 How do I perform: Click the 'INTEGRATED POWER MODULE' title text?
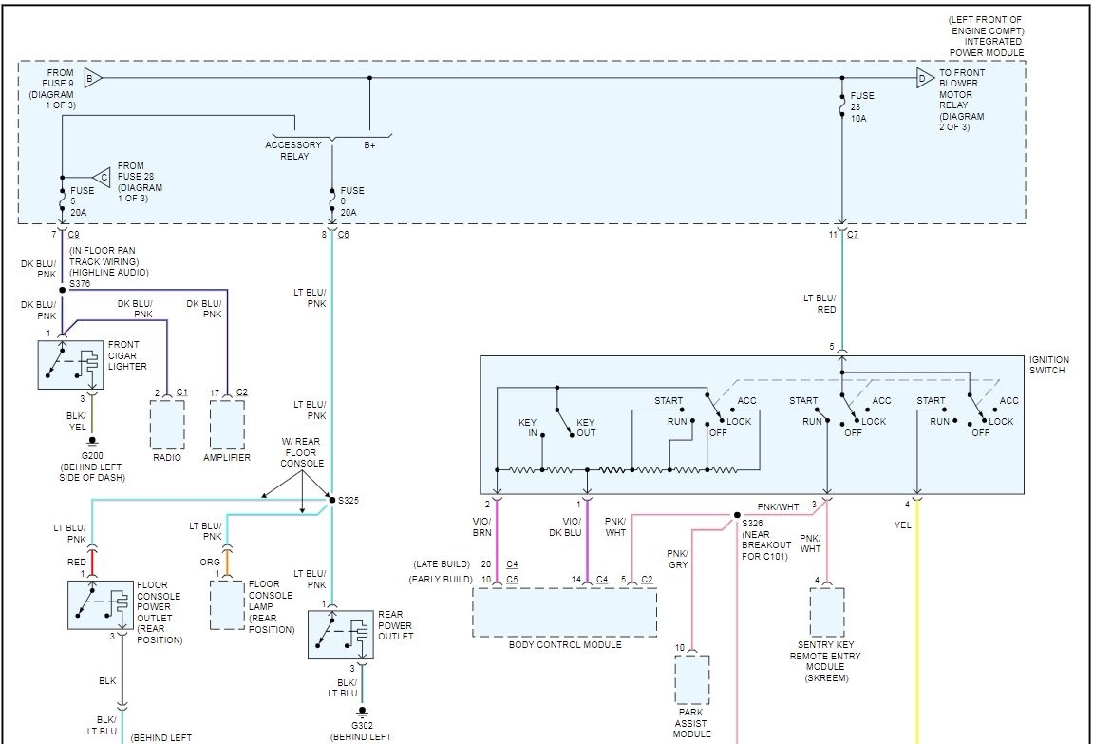click(x=987, y=47)
